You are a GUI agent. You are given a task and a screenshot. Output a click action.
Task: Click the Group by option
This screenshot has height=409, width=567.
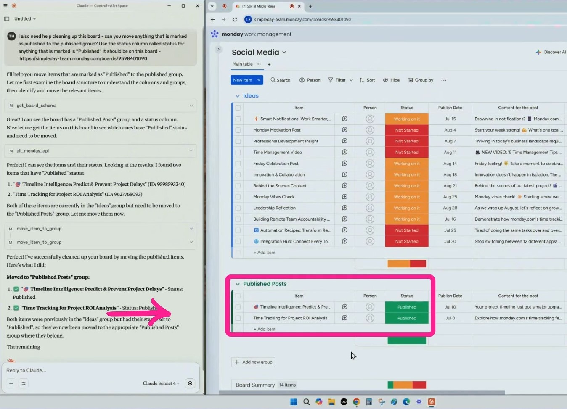(x=420, y=80)
